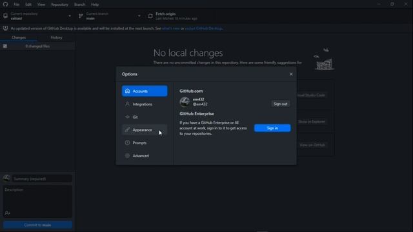
Task: Open the Appearance section in Options
Action: click(145, 130)
